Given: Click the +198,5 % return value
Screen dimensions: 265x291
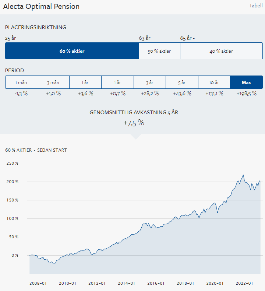Looking at the screenshot, I should (x=246, y=94).
